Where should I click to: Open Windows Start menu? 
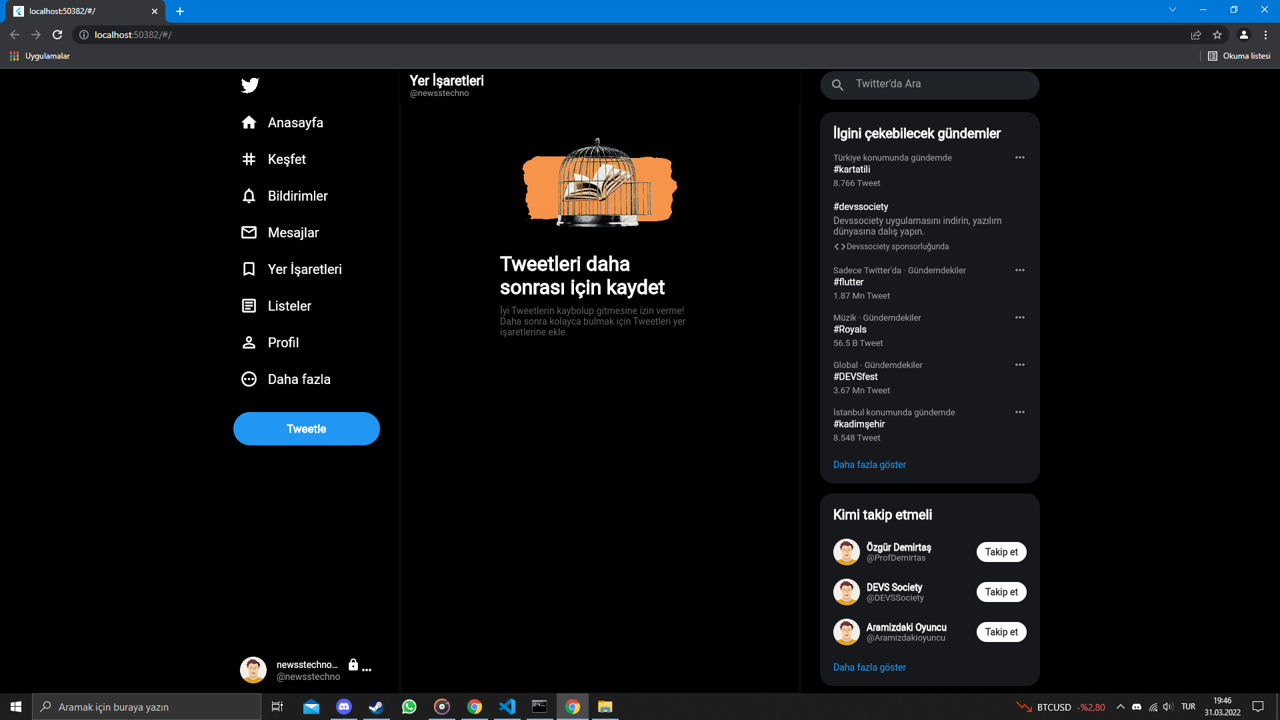tap(16, 707)
